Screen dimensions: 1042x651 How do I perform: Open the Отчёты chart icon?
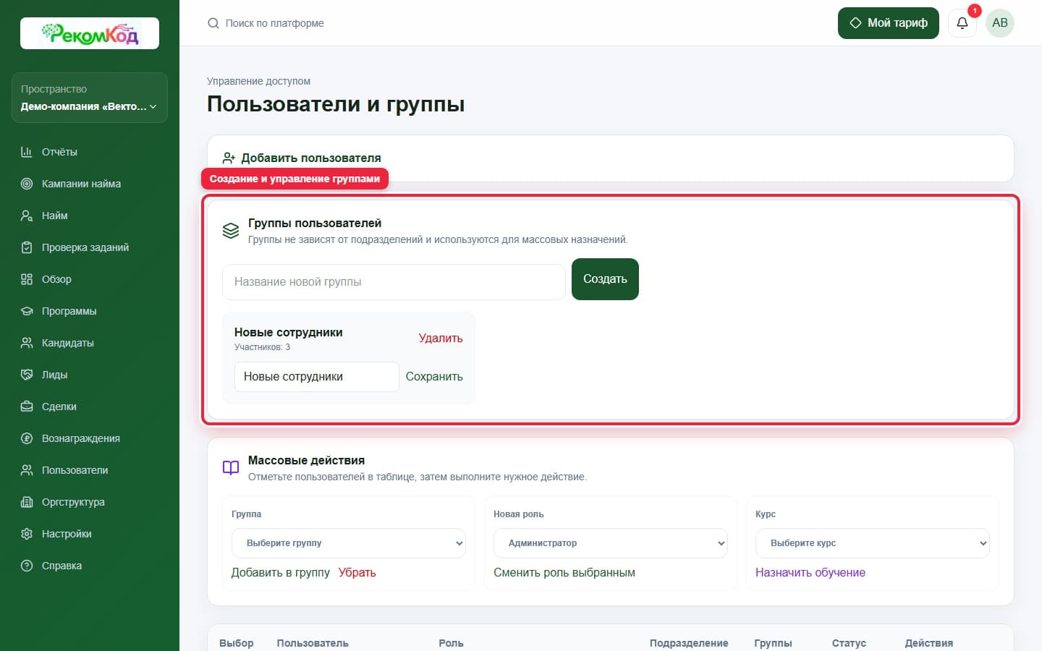(27, 152)
